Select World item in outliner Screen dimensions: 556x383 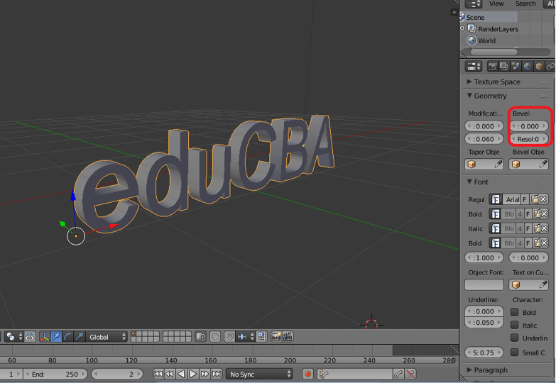486,40
